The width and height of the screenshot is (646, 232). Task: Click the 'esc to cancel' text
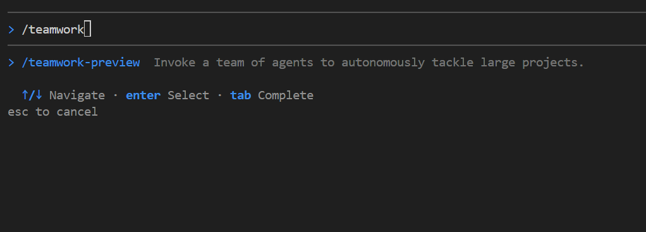(52, 112)
